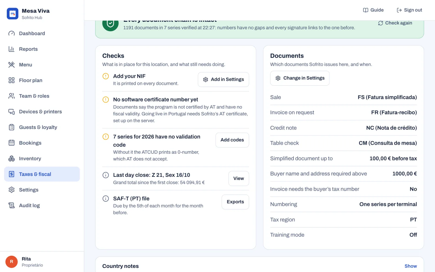The width and height of the screenshot is (435, 272).
Task: Click the Guests & loyalty clipboard icon
Action: pos(11,127)
